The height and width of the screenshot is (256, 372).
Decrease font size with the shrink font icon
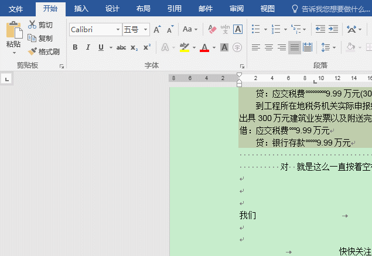click(x=170, y=30)
